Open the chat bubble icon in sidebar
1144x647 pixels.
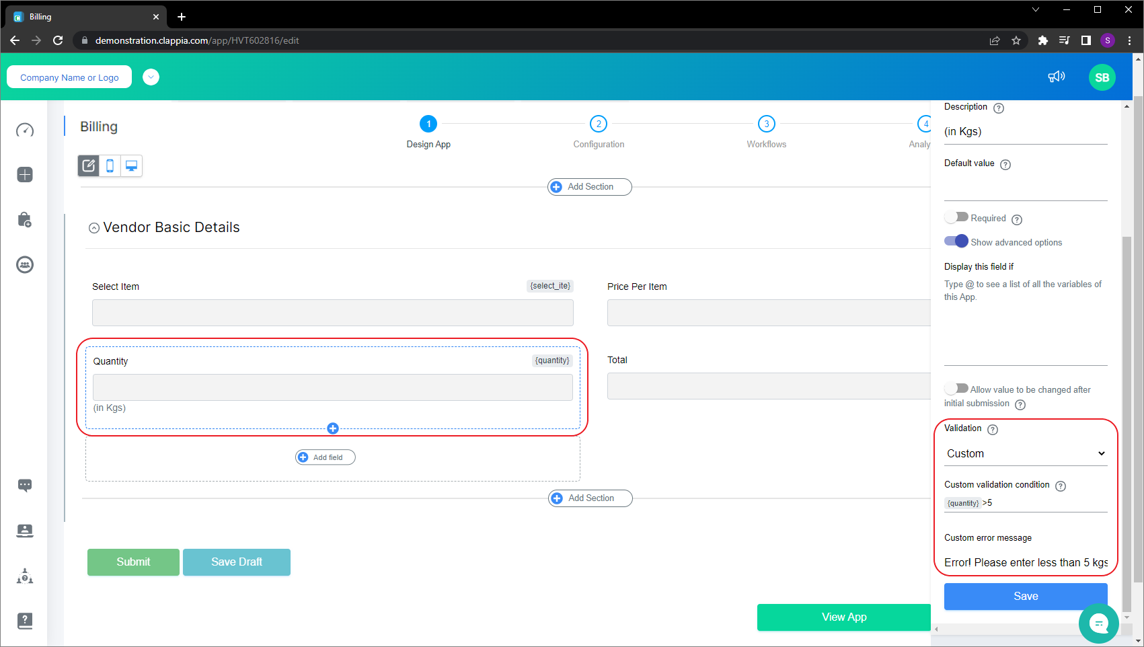click(25, 485)
